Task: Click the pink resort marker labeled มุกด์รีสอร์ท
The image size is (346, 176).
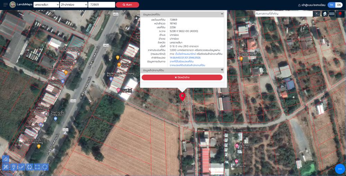Action: (x=237, y=161)
